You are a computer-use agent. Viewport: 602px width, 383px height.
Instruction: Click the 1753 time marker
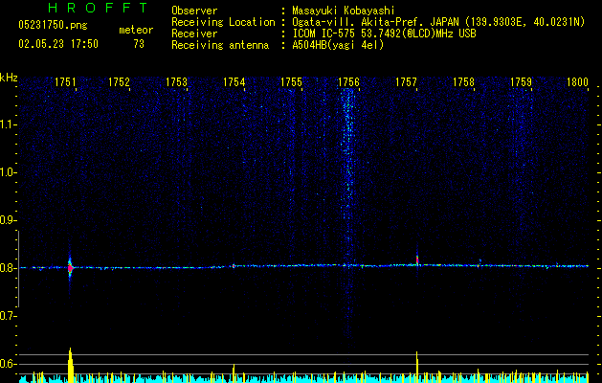click(176, 82)
